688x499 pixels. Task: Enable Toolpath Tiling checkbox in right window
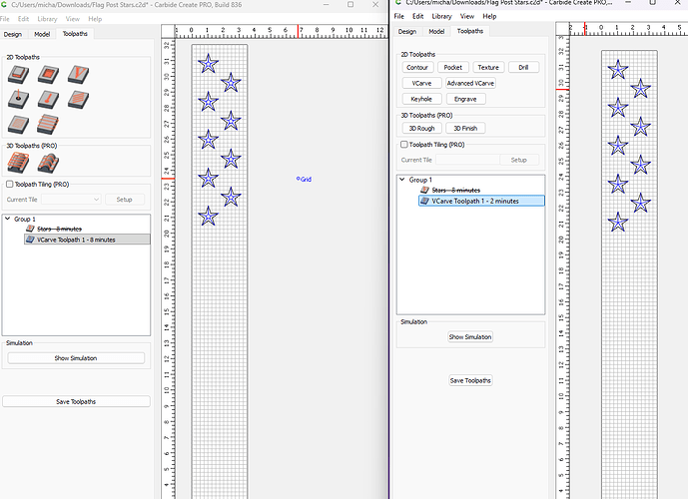402,145
